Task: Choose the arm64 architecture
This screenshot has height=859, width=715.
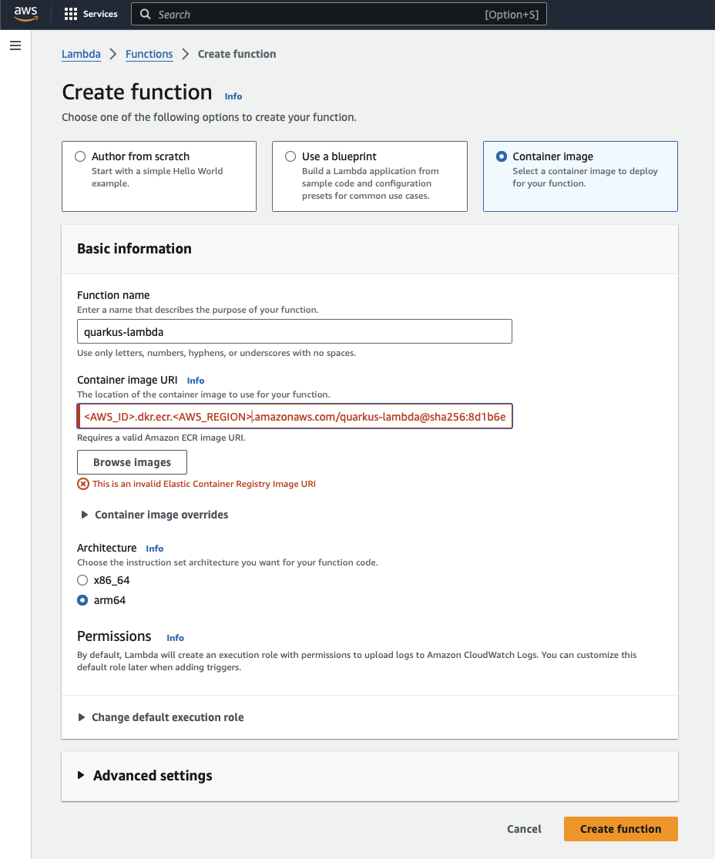Action: click(x=82, y=600)
